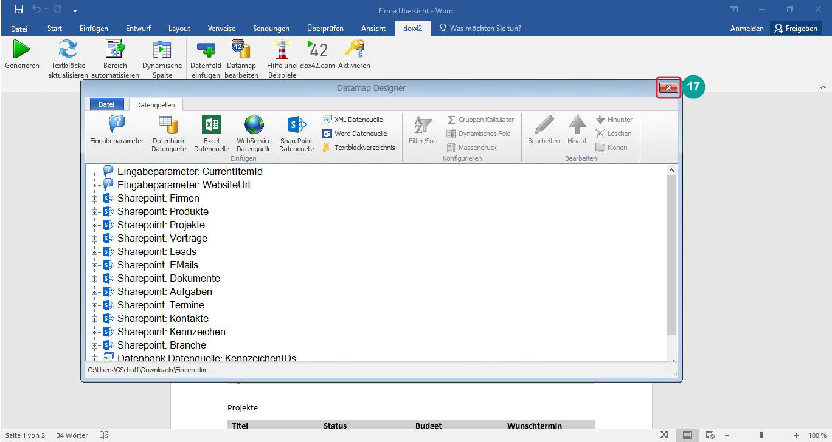
Task: Click Datenfeld einfügen icon
Action: click(x=205, y=49)
